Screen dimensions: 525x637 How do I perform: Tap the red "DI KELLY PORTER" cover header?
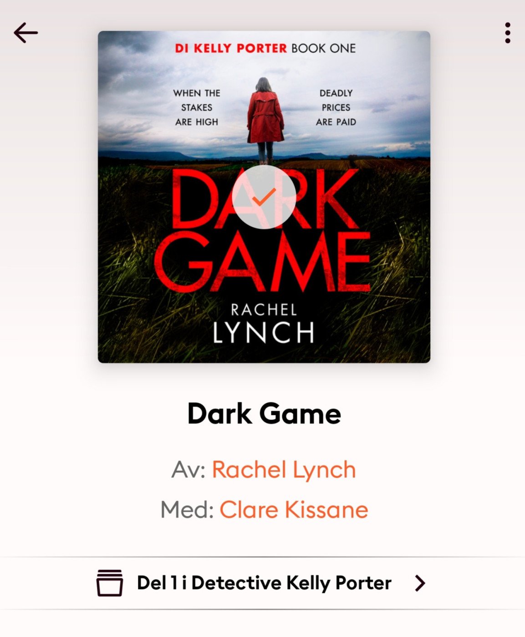[231, 48]
